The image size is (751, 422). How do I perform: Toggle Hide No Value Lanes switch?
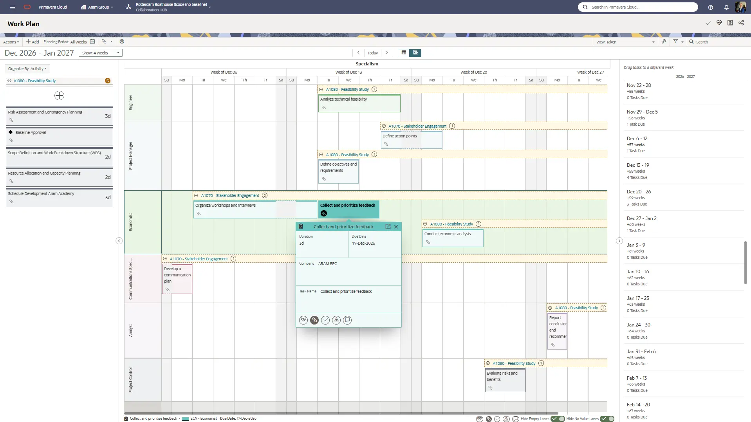coord(607,418)
